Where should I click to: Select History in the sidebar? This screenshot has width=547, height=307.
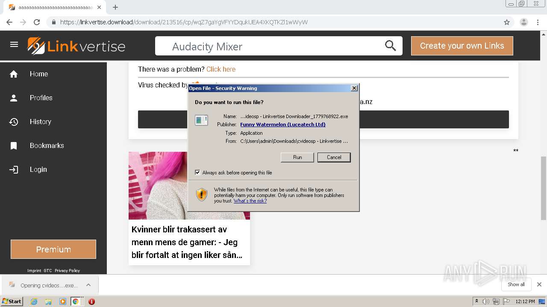pos(41,122)
